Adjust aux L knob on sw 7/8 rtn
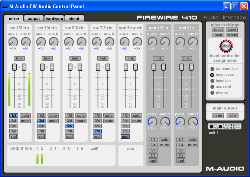The height and width of the screenshot is (177, 250). (97, 42)
